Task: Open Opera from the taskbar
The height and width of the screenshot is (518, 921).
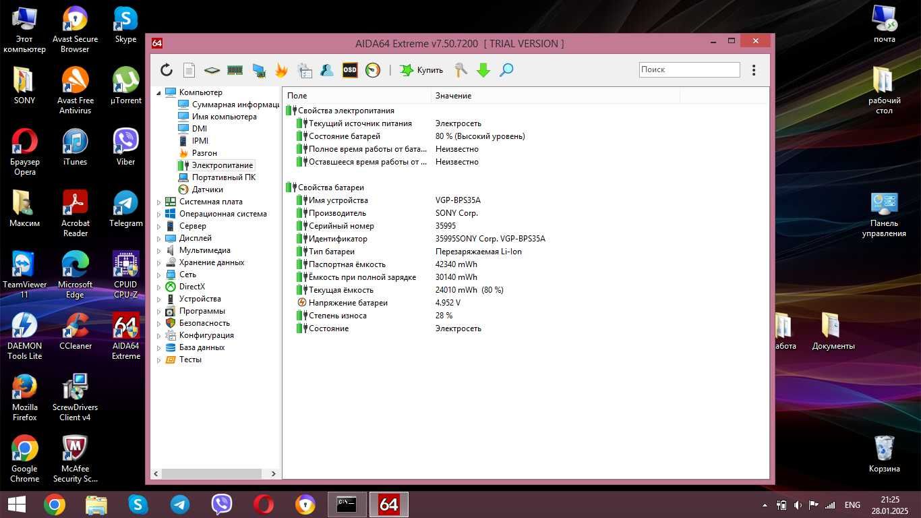Action: pos(264,505)
